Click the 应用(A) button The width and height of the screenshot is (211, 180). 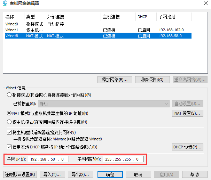click(x=166, y=174)
